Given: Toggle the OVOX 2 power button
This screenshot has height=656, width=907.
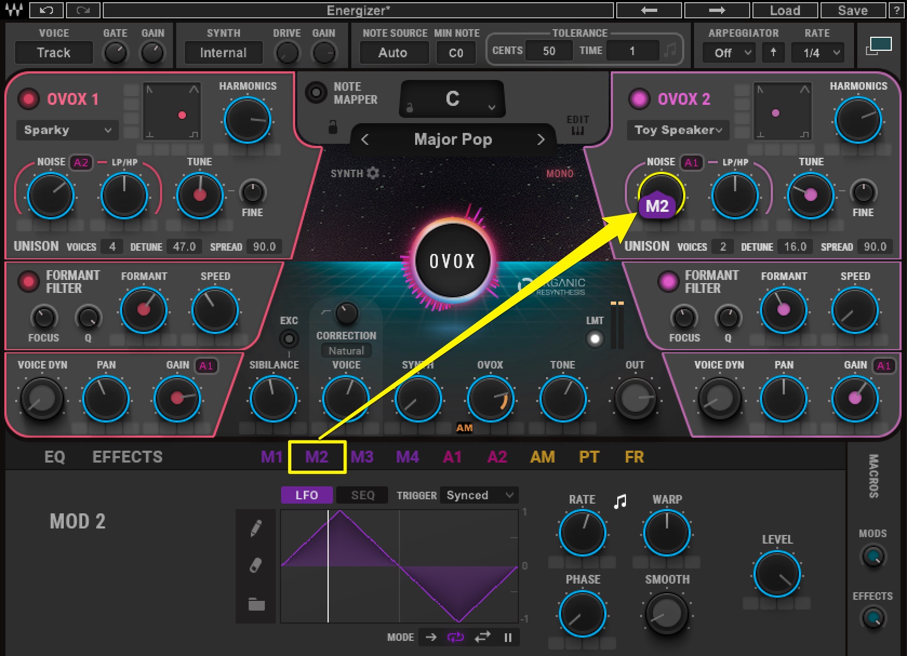Looking at the screenshot, I should 639,99.
